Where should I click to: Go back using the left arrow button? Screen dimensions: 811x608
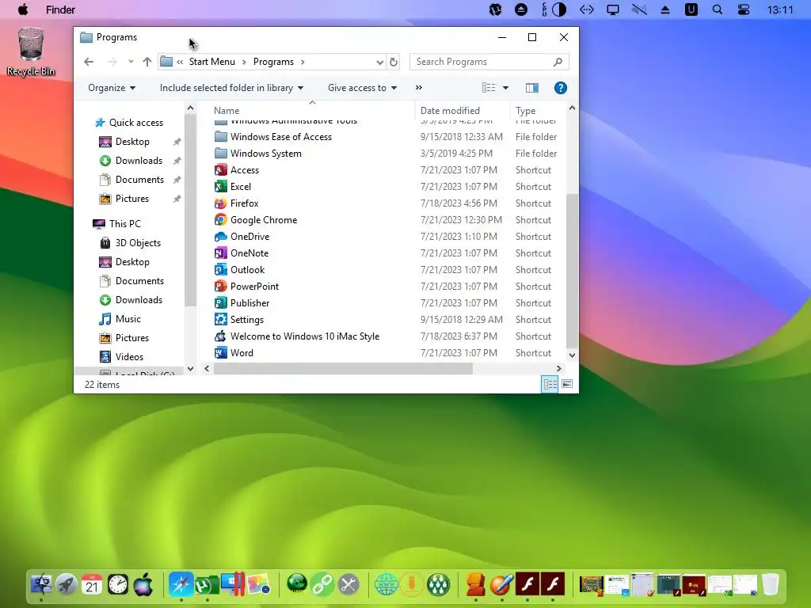pyautogui.click(x=89, y=62)
